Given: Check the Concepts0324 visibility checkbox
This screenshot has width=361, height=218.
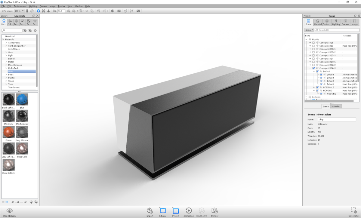Looking at the screenshot, I should (x=313, y=59).
